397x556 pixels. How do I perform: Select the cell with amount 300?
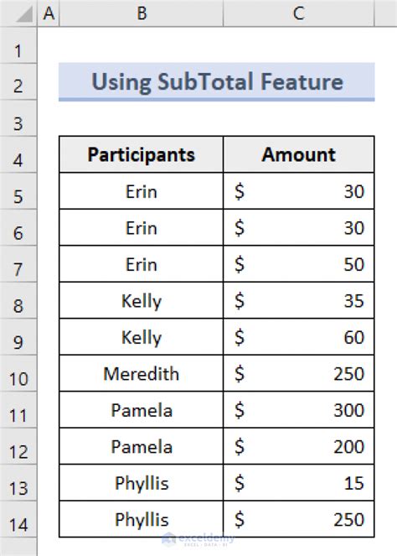pyautogui.click(x=298, y=410)
